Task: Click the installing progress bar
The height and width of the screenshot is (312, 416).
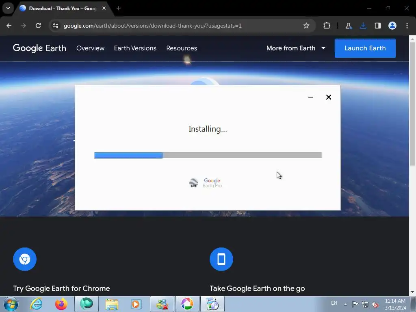Action: (208, 155)
